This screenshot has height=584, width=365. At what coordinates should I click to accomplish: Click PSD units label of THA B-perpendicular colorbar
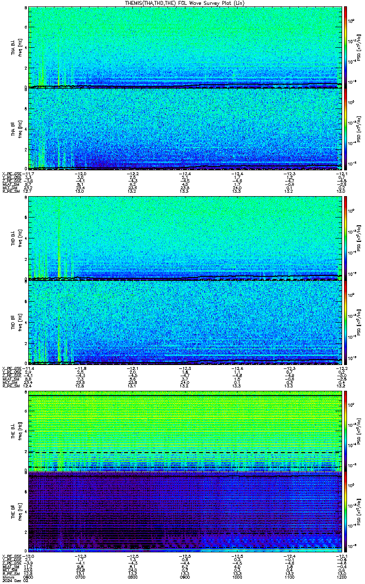(x=359, y=47)
